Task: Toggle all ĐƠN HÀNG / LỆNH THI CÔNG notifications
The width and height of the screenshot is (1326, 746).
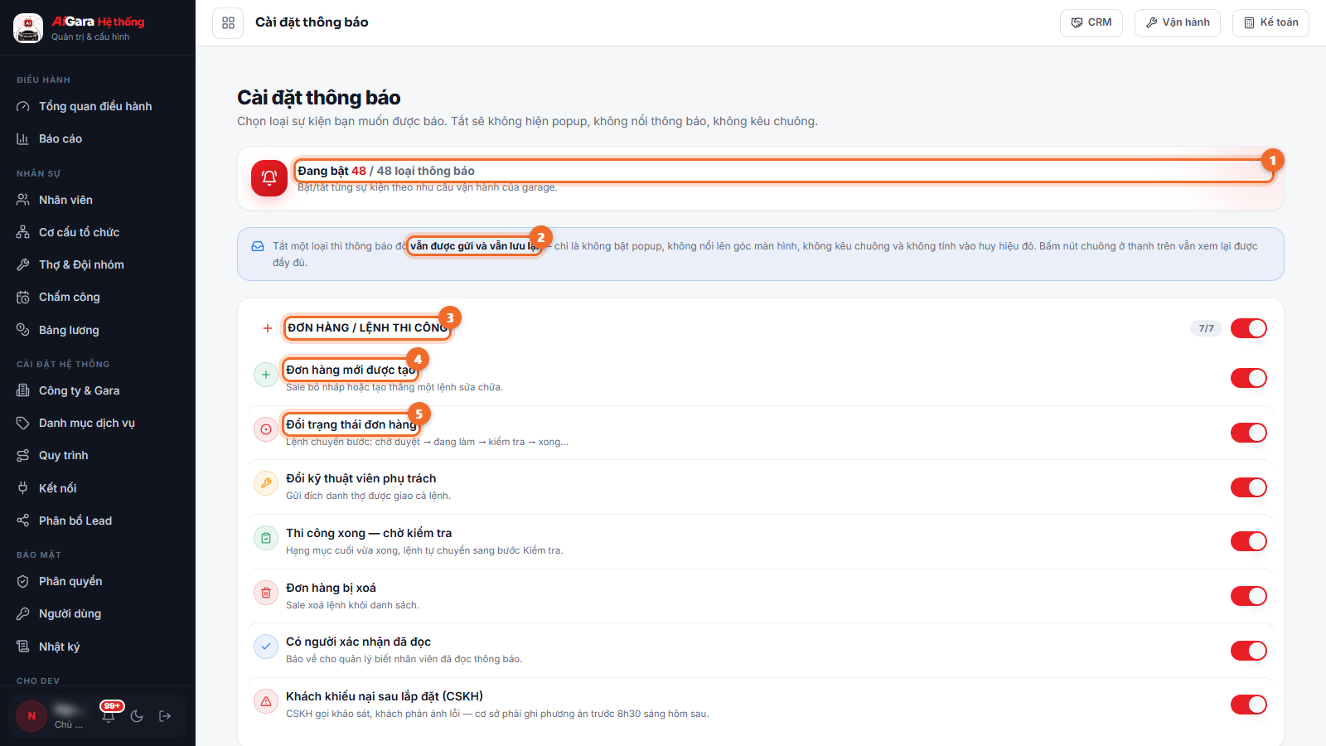Action: [1249, 328]
